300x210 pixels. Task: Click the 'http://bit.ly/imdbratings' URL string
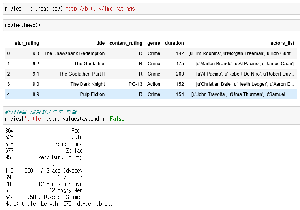(x=100, y=9)
